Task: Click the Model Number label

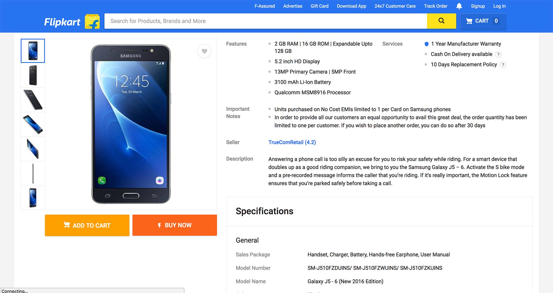Action: tap(253, 268)
